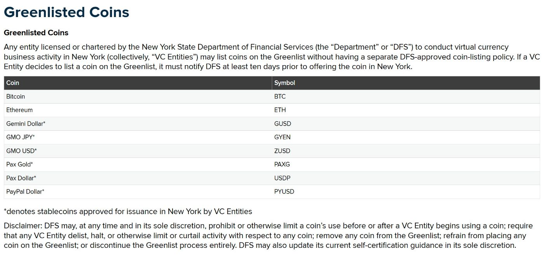Click the PYUSD symbol cell
Image resolution: width=544 pixels, height=256 pixels.
click(284, 192)
